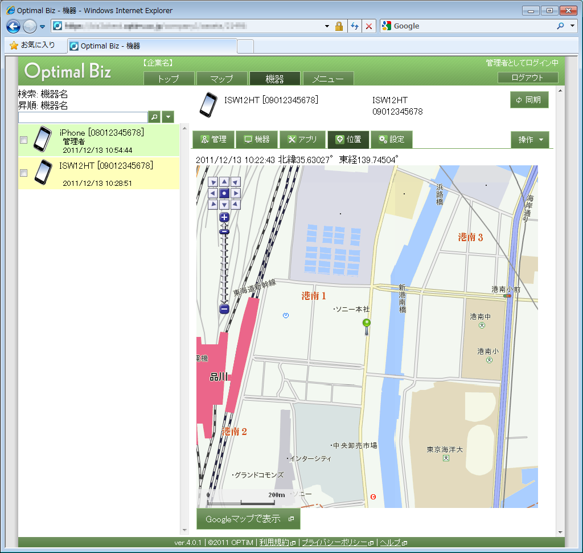The height and width of the screenshot is (553, 583).
Task: Select the iPhone [08012345678] device entry
Action: [x=99, y=140]
